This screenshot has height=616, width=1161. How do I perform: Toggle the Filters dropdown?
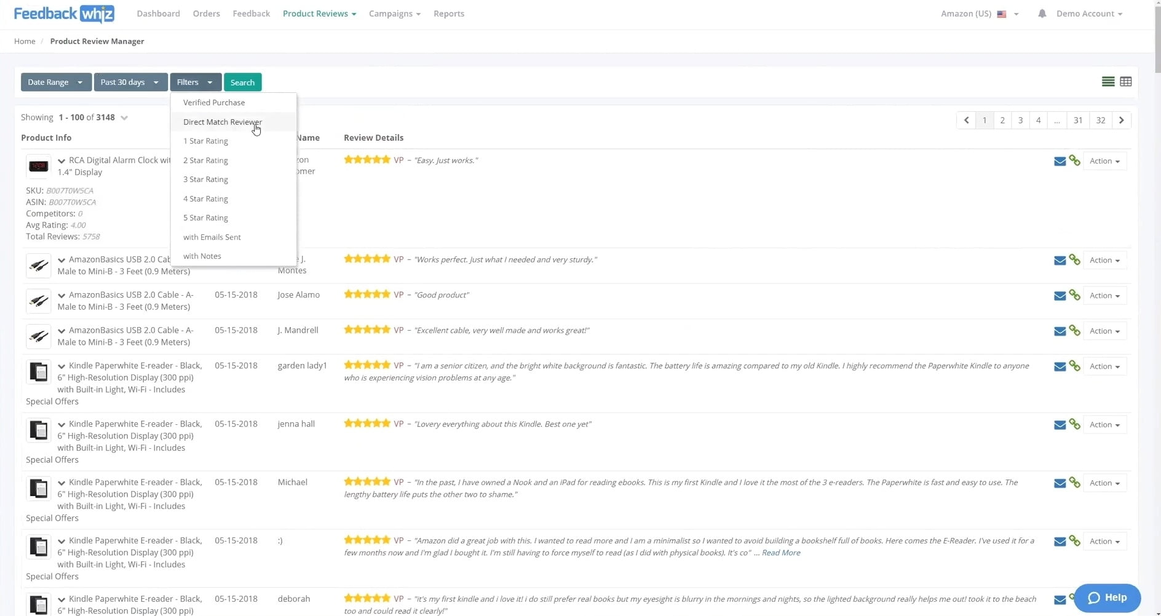coord(196,82)
